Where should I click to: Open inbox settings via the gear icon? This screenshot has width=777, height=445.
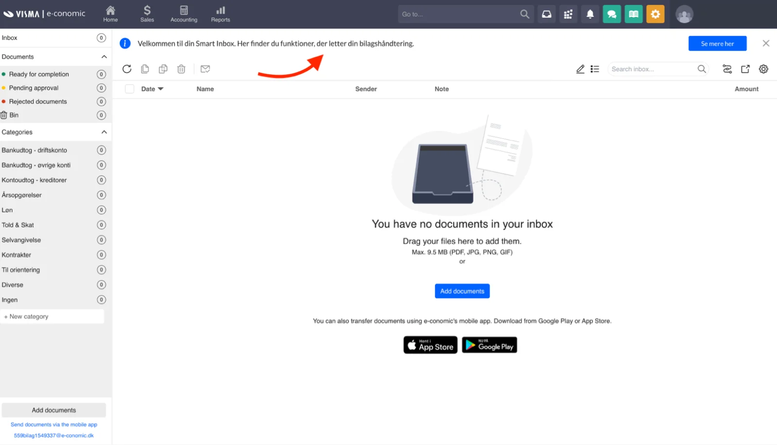tap(763, 68)
